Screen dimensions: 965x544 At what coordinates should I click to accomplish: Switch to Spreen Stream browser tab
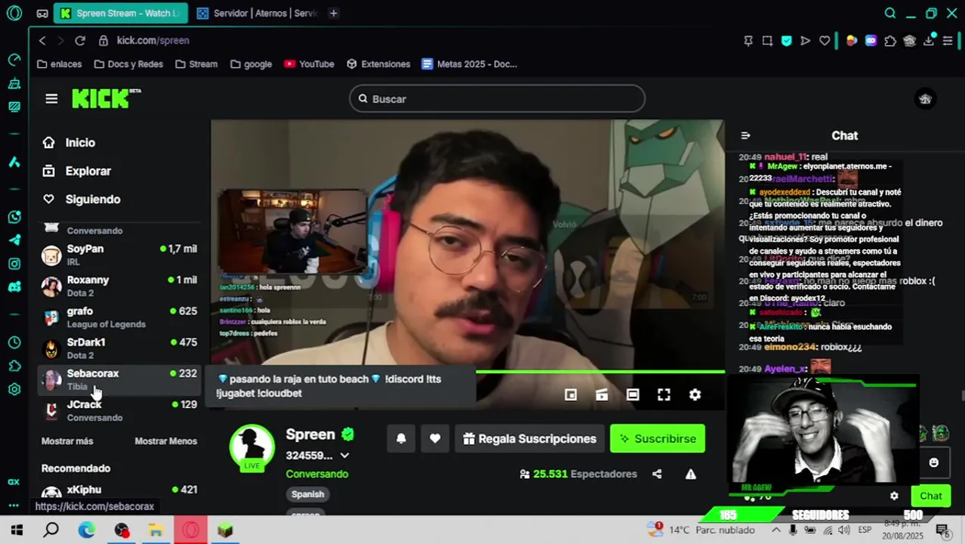tap(121, 13)
